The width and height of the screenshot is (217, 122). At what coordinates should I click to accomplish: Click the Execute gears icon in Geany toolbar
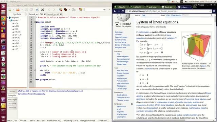tap(74, 10)
